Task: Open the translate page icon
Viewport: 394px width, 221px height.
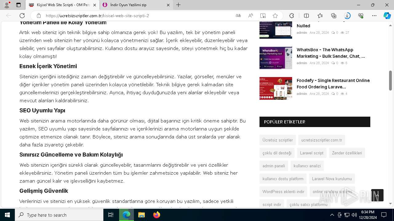Action: [x=238, y=16]
